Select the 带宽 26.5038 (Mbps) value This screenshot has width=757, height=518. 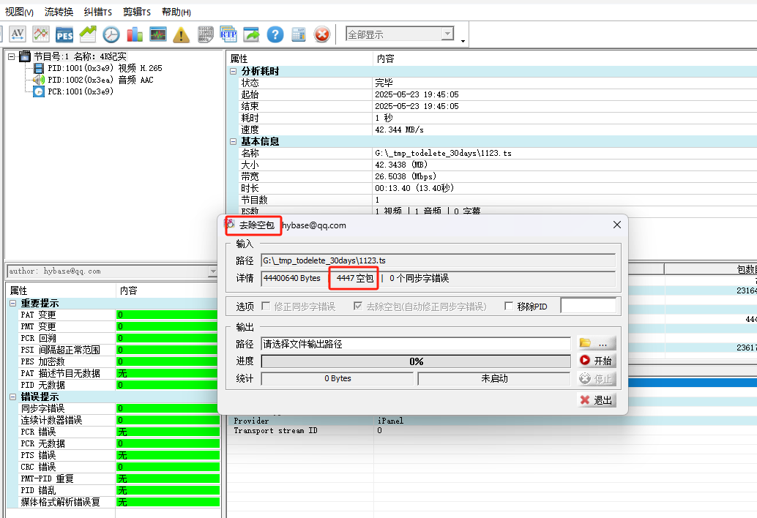406,177
